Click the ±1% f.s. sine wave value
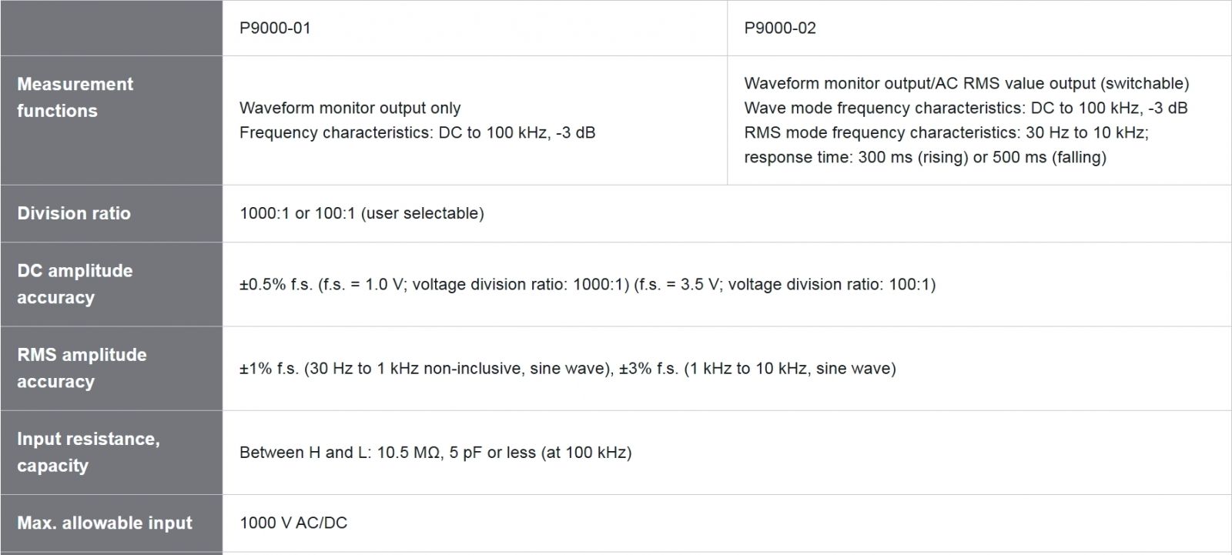Screen dimensions: 1232x555 pos(567,368)
